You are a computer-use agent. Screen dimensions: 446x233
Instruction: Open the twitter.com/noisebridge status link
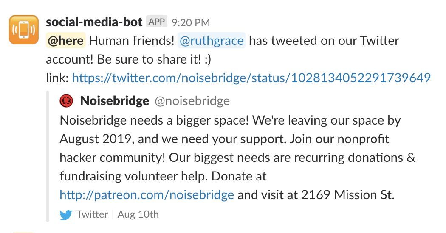coord(251,78)
